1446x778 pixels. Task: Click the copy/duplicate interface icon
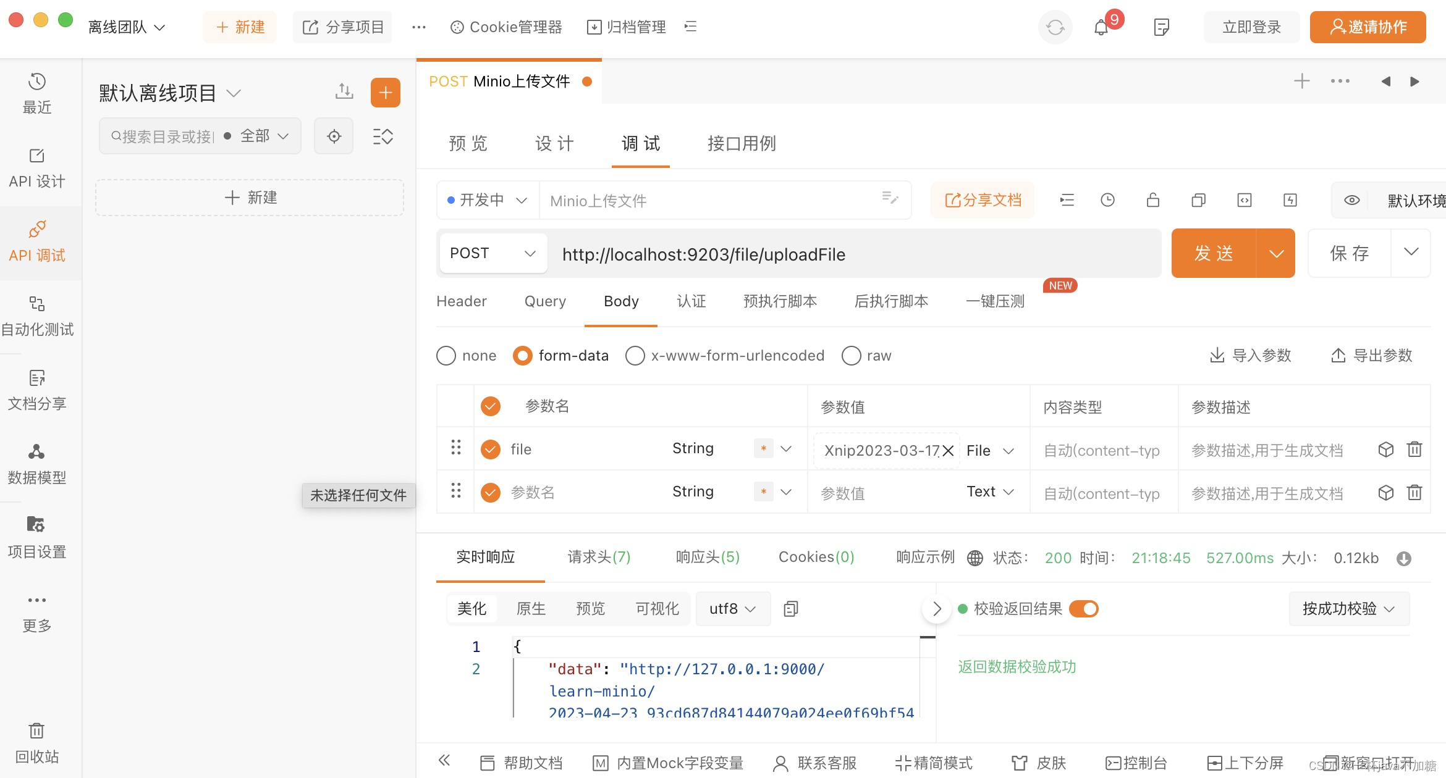[x=1199, y=200]
